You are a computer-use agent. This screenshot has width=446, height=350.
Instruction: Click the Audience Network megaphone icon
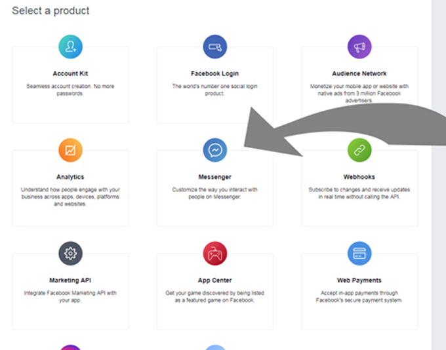[x=359, y=47]
